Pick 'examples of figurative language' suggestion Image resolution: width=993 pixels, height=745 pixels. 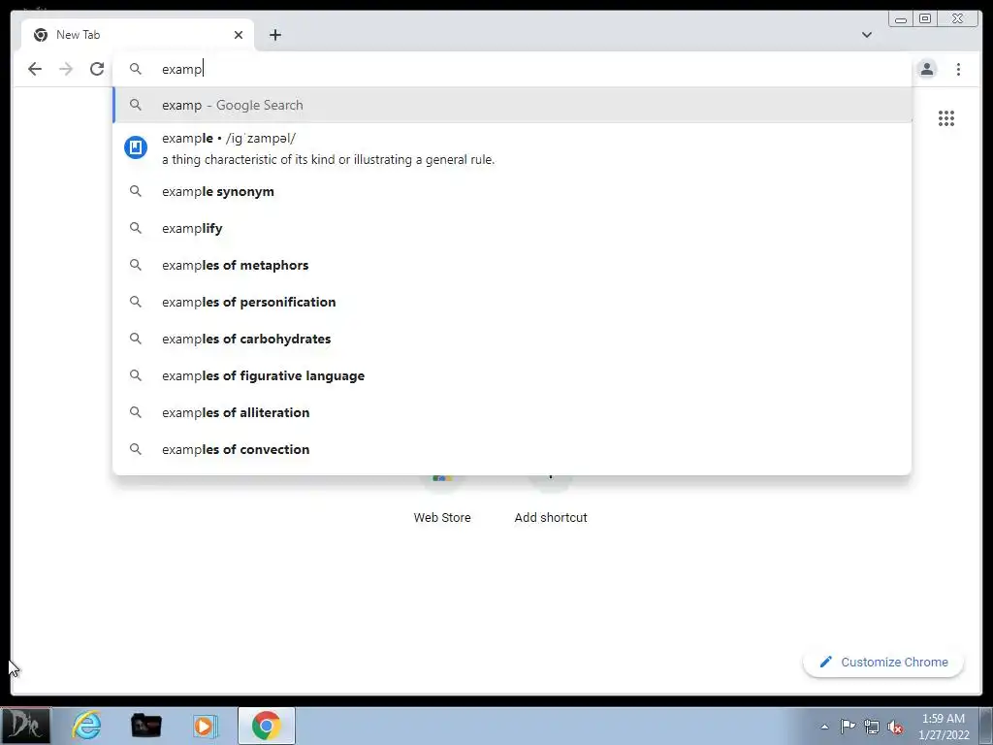(512, 375)
